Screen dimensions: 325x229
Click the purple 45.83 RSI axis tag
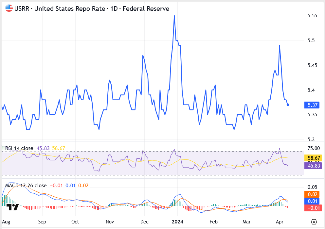[x=314, y=166]
